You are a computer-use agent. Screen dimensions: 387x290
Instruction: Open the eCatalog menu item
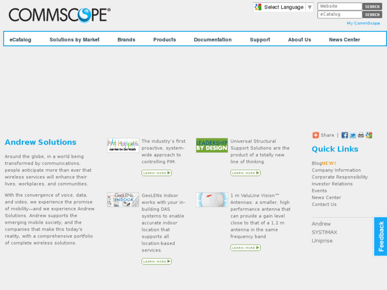(x=20, y=39)
